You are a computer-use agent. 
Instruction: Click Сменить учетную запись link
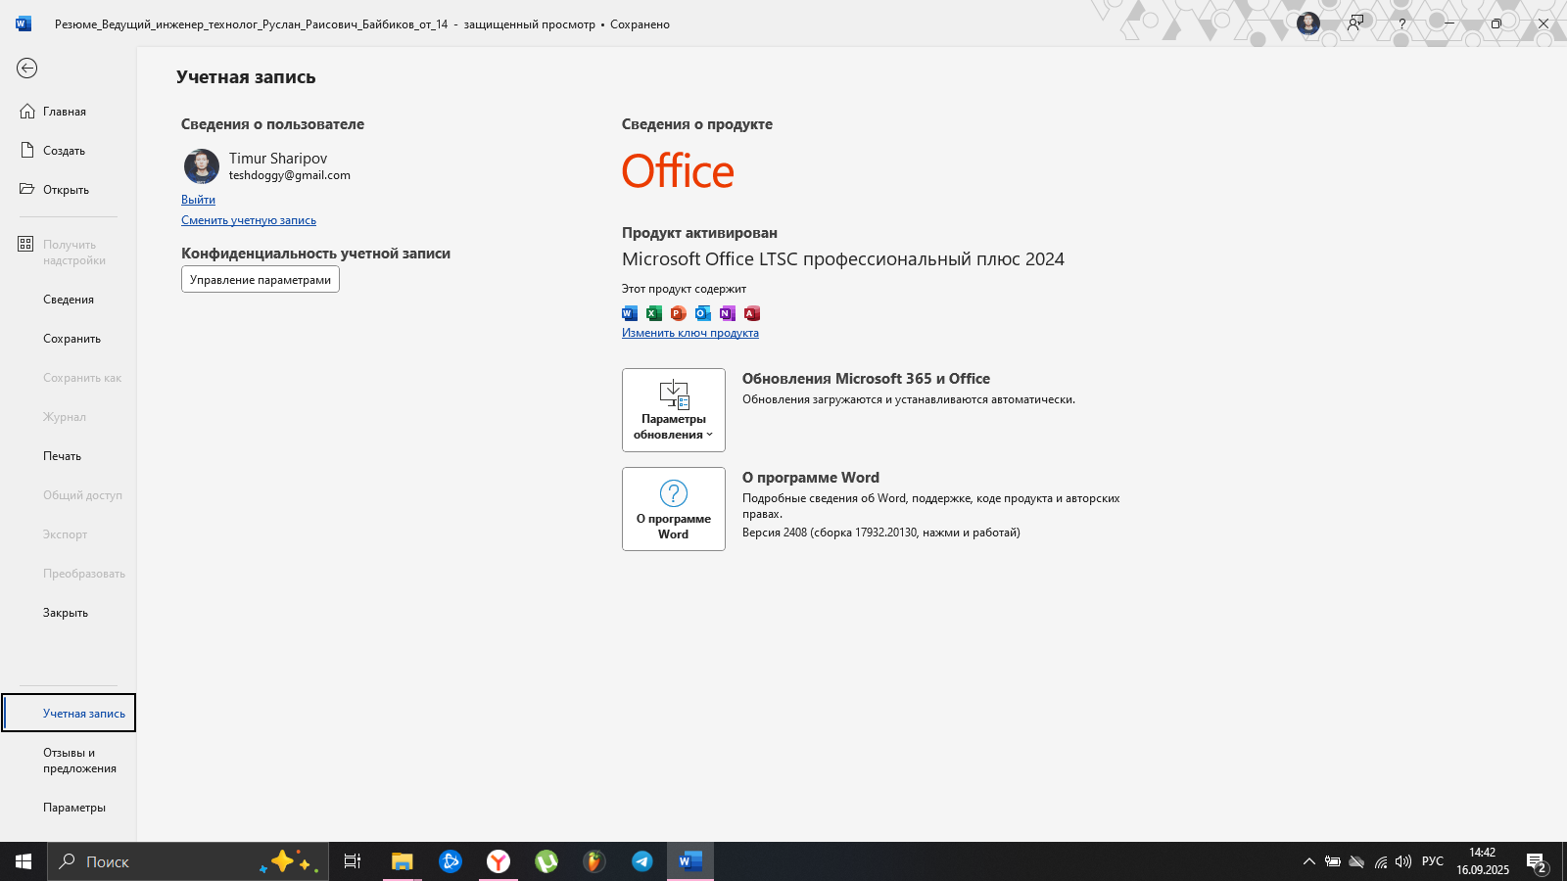pos(249,220)
